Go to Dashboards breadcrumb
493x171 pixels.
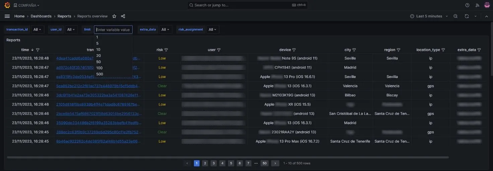(x=41, y=16)
